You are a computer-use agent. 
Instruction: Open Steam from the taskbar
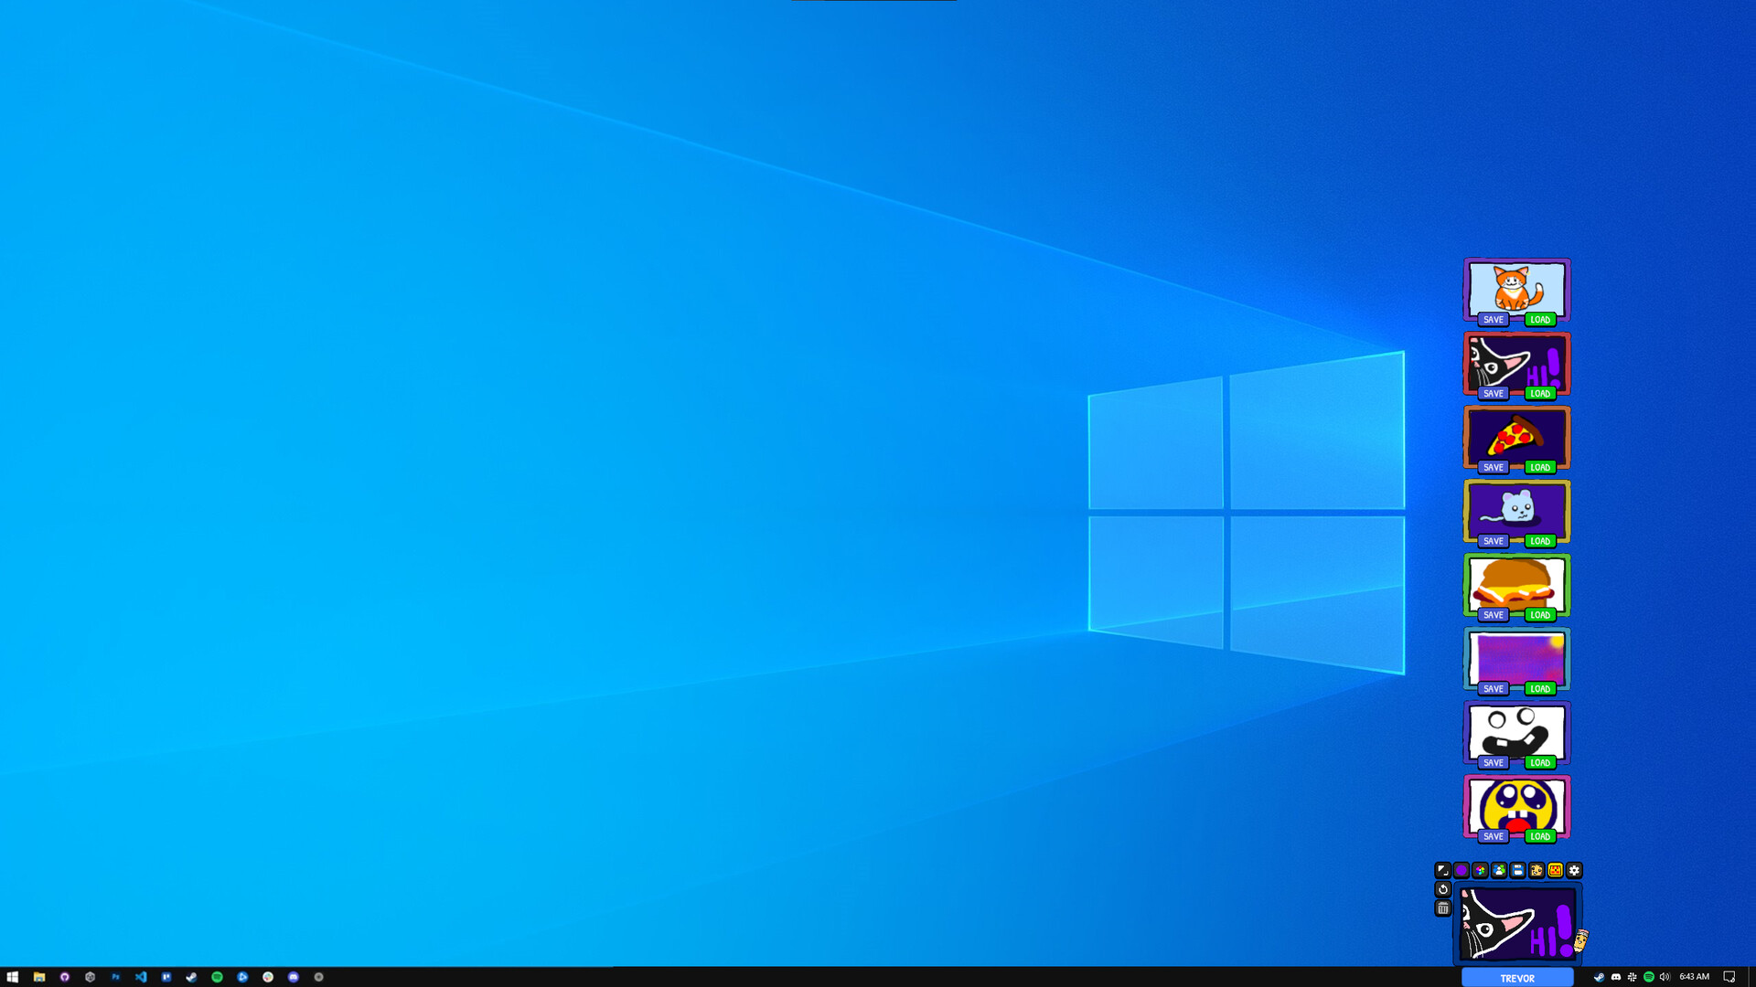(x=191, y=977)
